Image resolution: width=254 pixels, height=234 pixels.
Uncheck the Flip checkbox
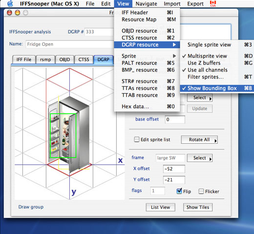tap(179, 191)
